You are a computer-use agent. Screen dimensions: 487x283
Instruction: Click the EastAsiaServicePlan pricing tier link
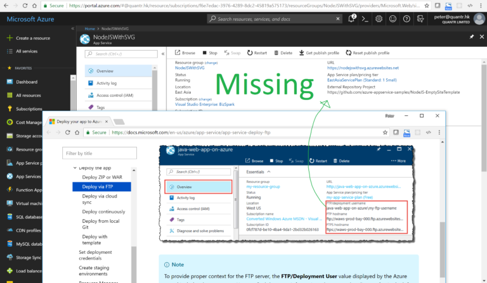click(362, 80)
